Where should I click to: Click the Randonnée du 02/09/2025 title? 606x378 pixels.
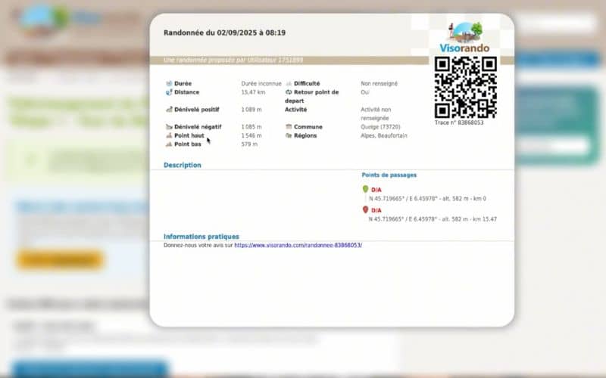click(x=224, y=33)
